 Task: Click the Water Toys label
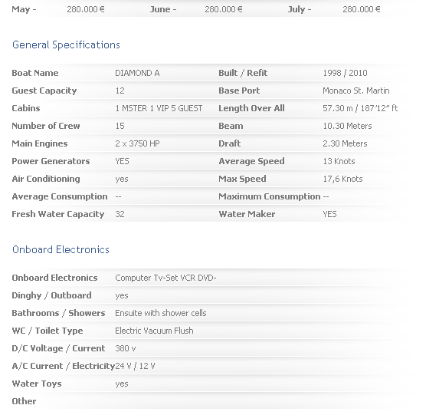pos(37,384)
